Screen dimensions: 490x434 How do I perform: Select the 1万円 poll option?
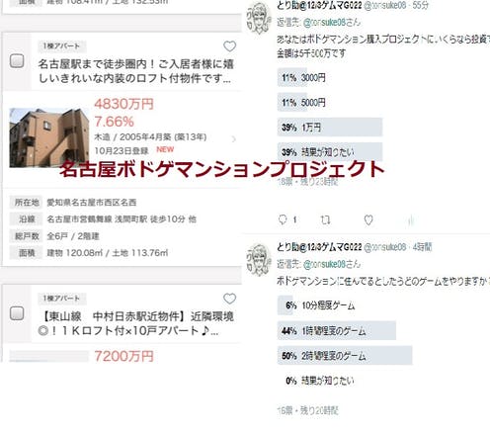(330, 128)
